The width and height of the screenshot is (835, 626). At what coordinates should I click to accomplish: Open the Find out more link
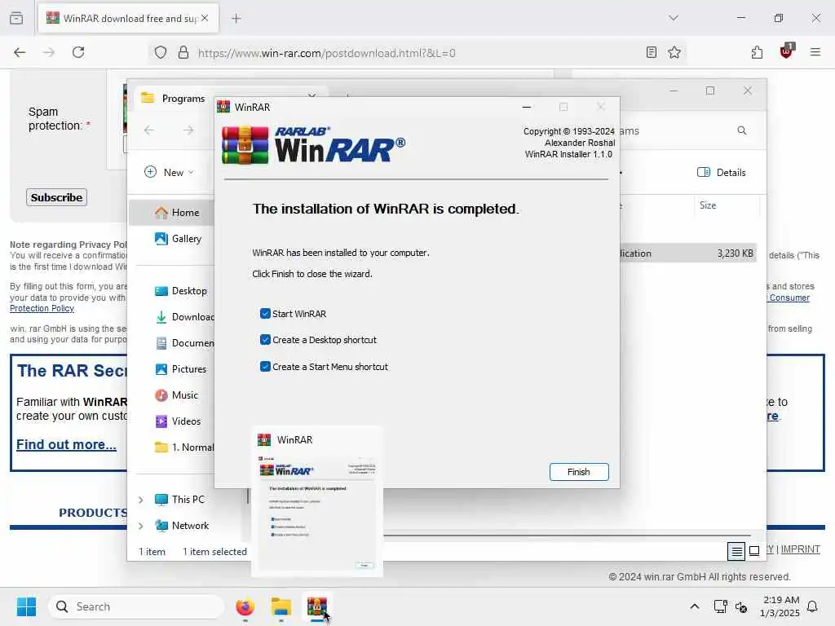click(x=66, y=444)
